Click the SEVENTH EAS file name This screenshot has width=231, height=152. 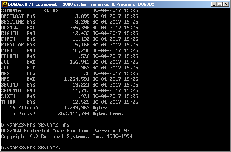coord(18,90)
